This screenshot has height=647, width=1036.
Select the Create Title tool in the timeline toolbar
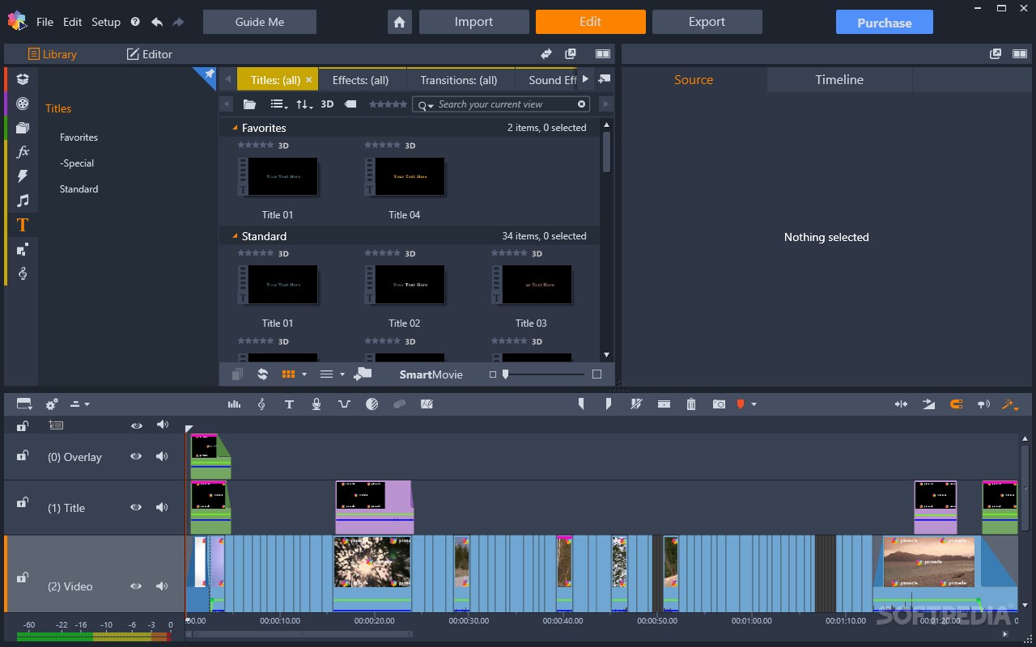tap(289, 404)
